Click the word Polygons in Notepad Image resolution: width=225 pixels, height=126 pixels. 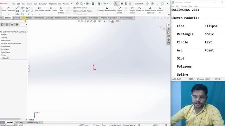coord(184,66)
